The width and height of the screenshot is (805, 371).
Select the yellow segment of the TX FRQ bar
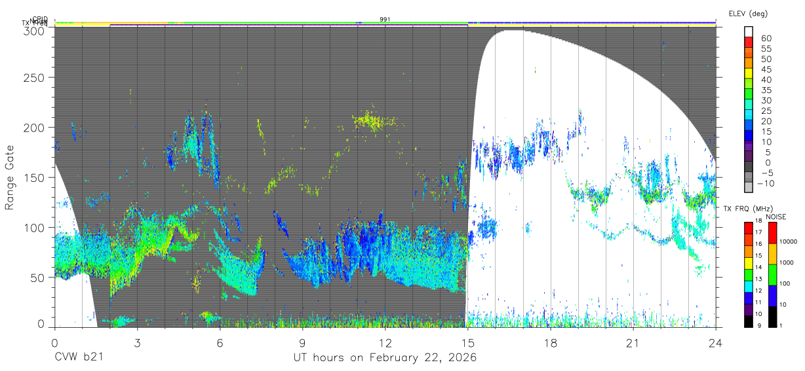coord(749,263)
